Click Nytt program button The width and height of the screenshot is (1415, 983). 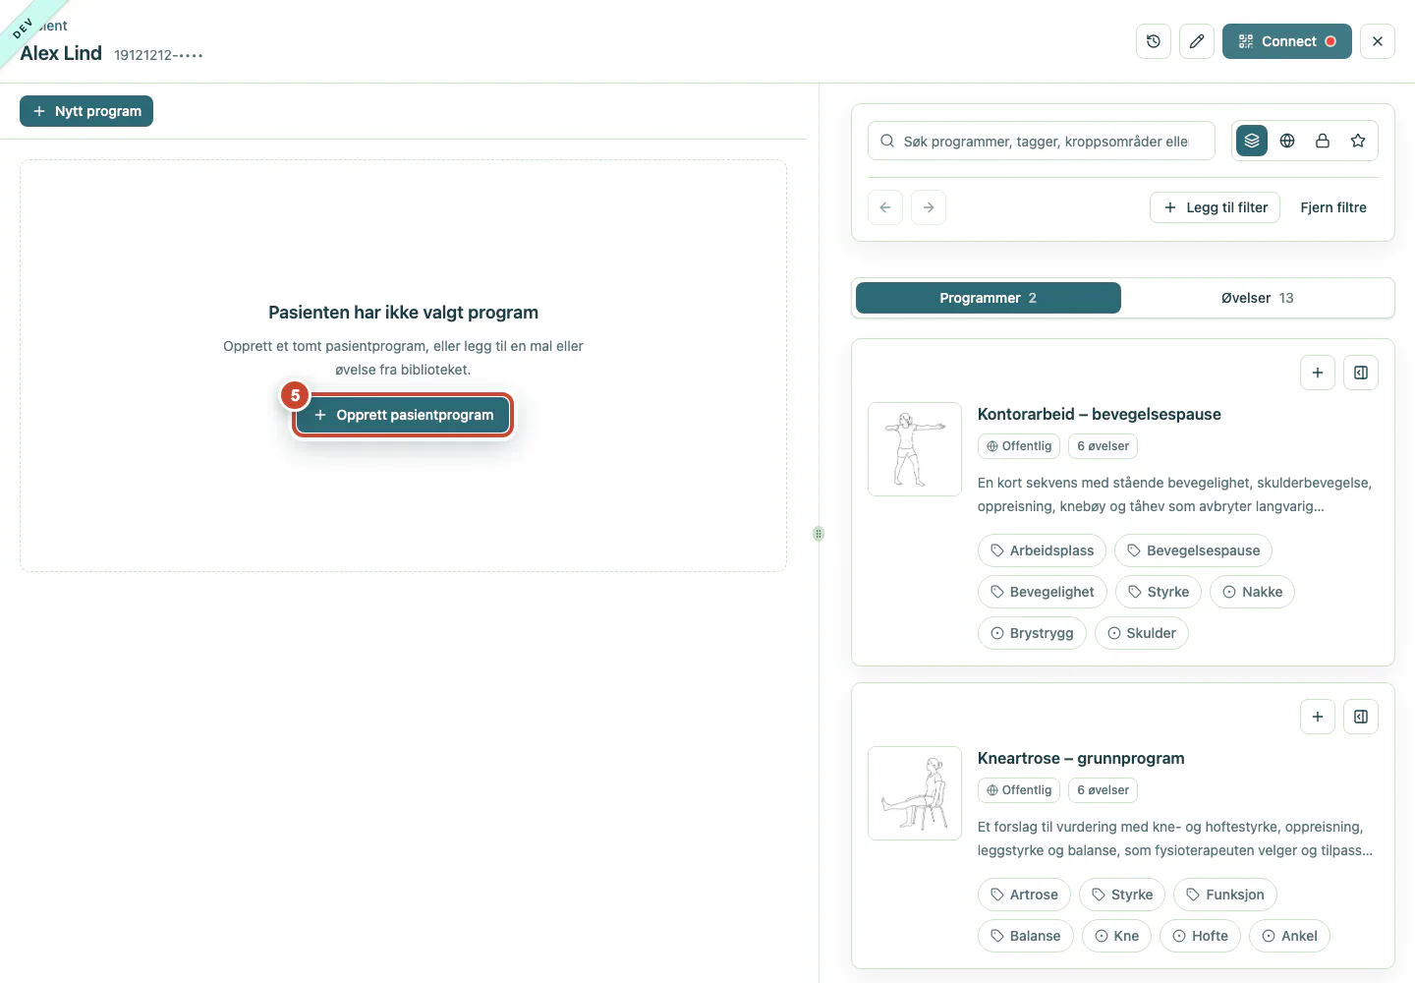pyautogui.click(x=86, y=111)
